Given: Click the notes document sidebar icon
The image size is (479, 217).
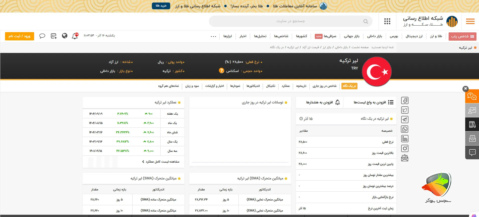Looking at the screenshot, I should tap(472, 138).
